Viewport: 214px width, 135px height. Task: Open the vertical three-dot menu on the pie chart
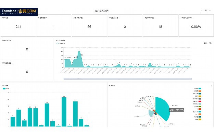pyautogui.click(x=212, y=86)
